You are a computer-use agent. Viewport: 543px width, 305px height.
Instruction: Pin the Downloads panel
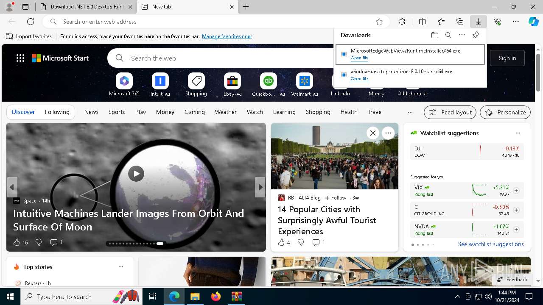coord(476,35)
